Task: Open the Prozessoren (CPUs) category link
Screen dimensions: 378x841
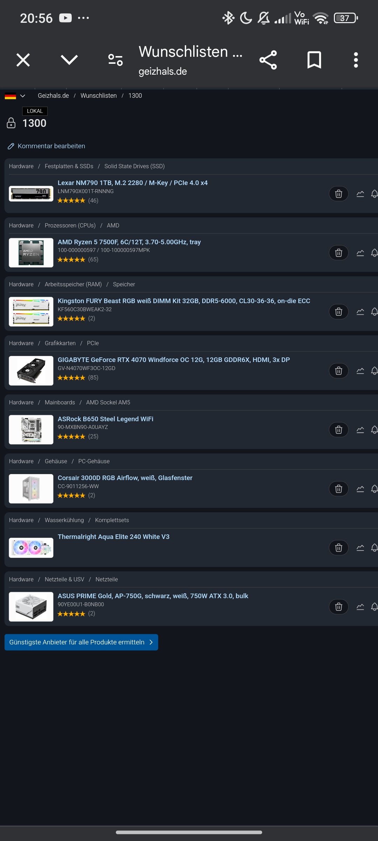Action: [70, 225]
